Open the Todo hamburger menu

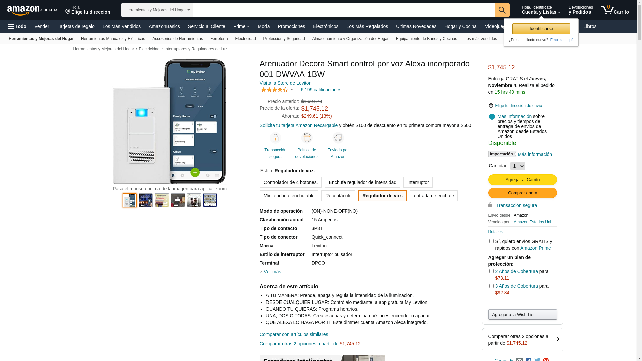(17, 26)
